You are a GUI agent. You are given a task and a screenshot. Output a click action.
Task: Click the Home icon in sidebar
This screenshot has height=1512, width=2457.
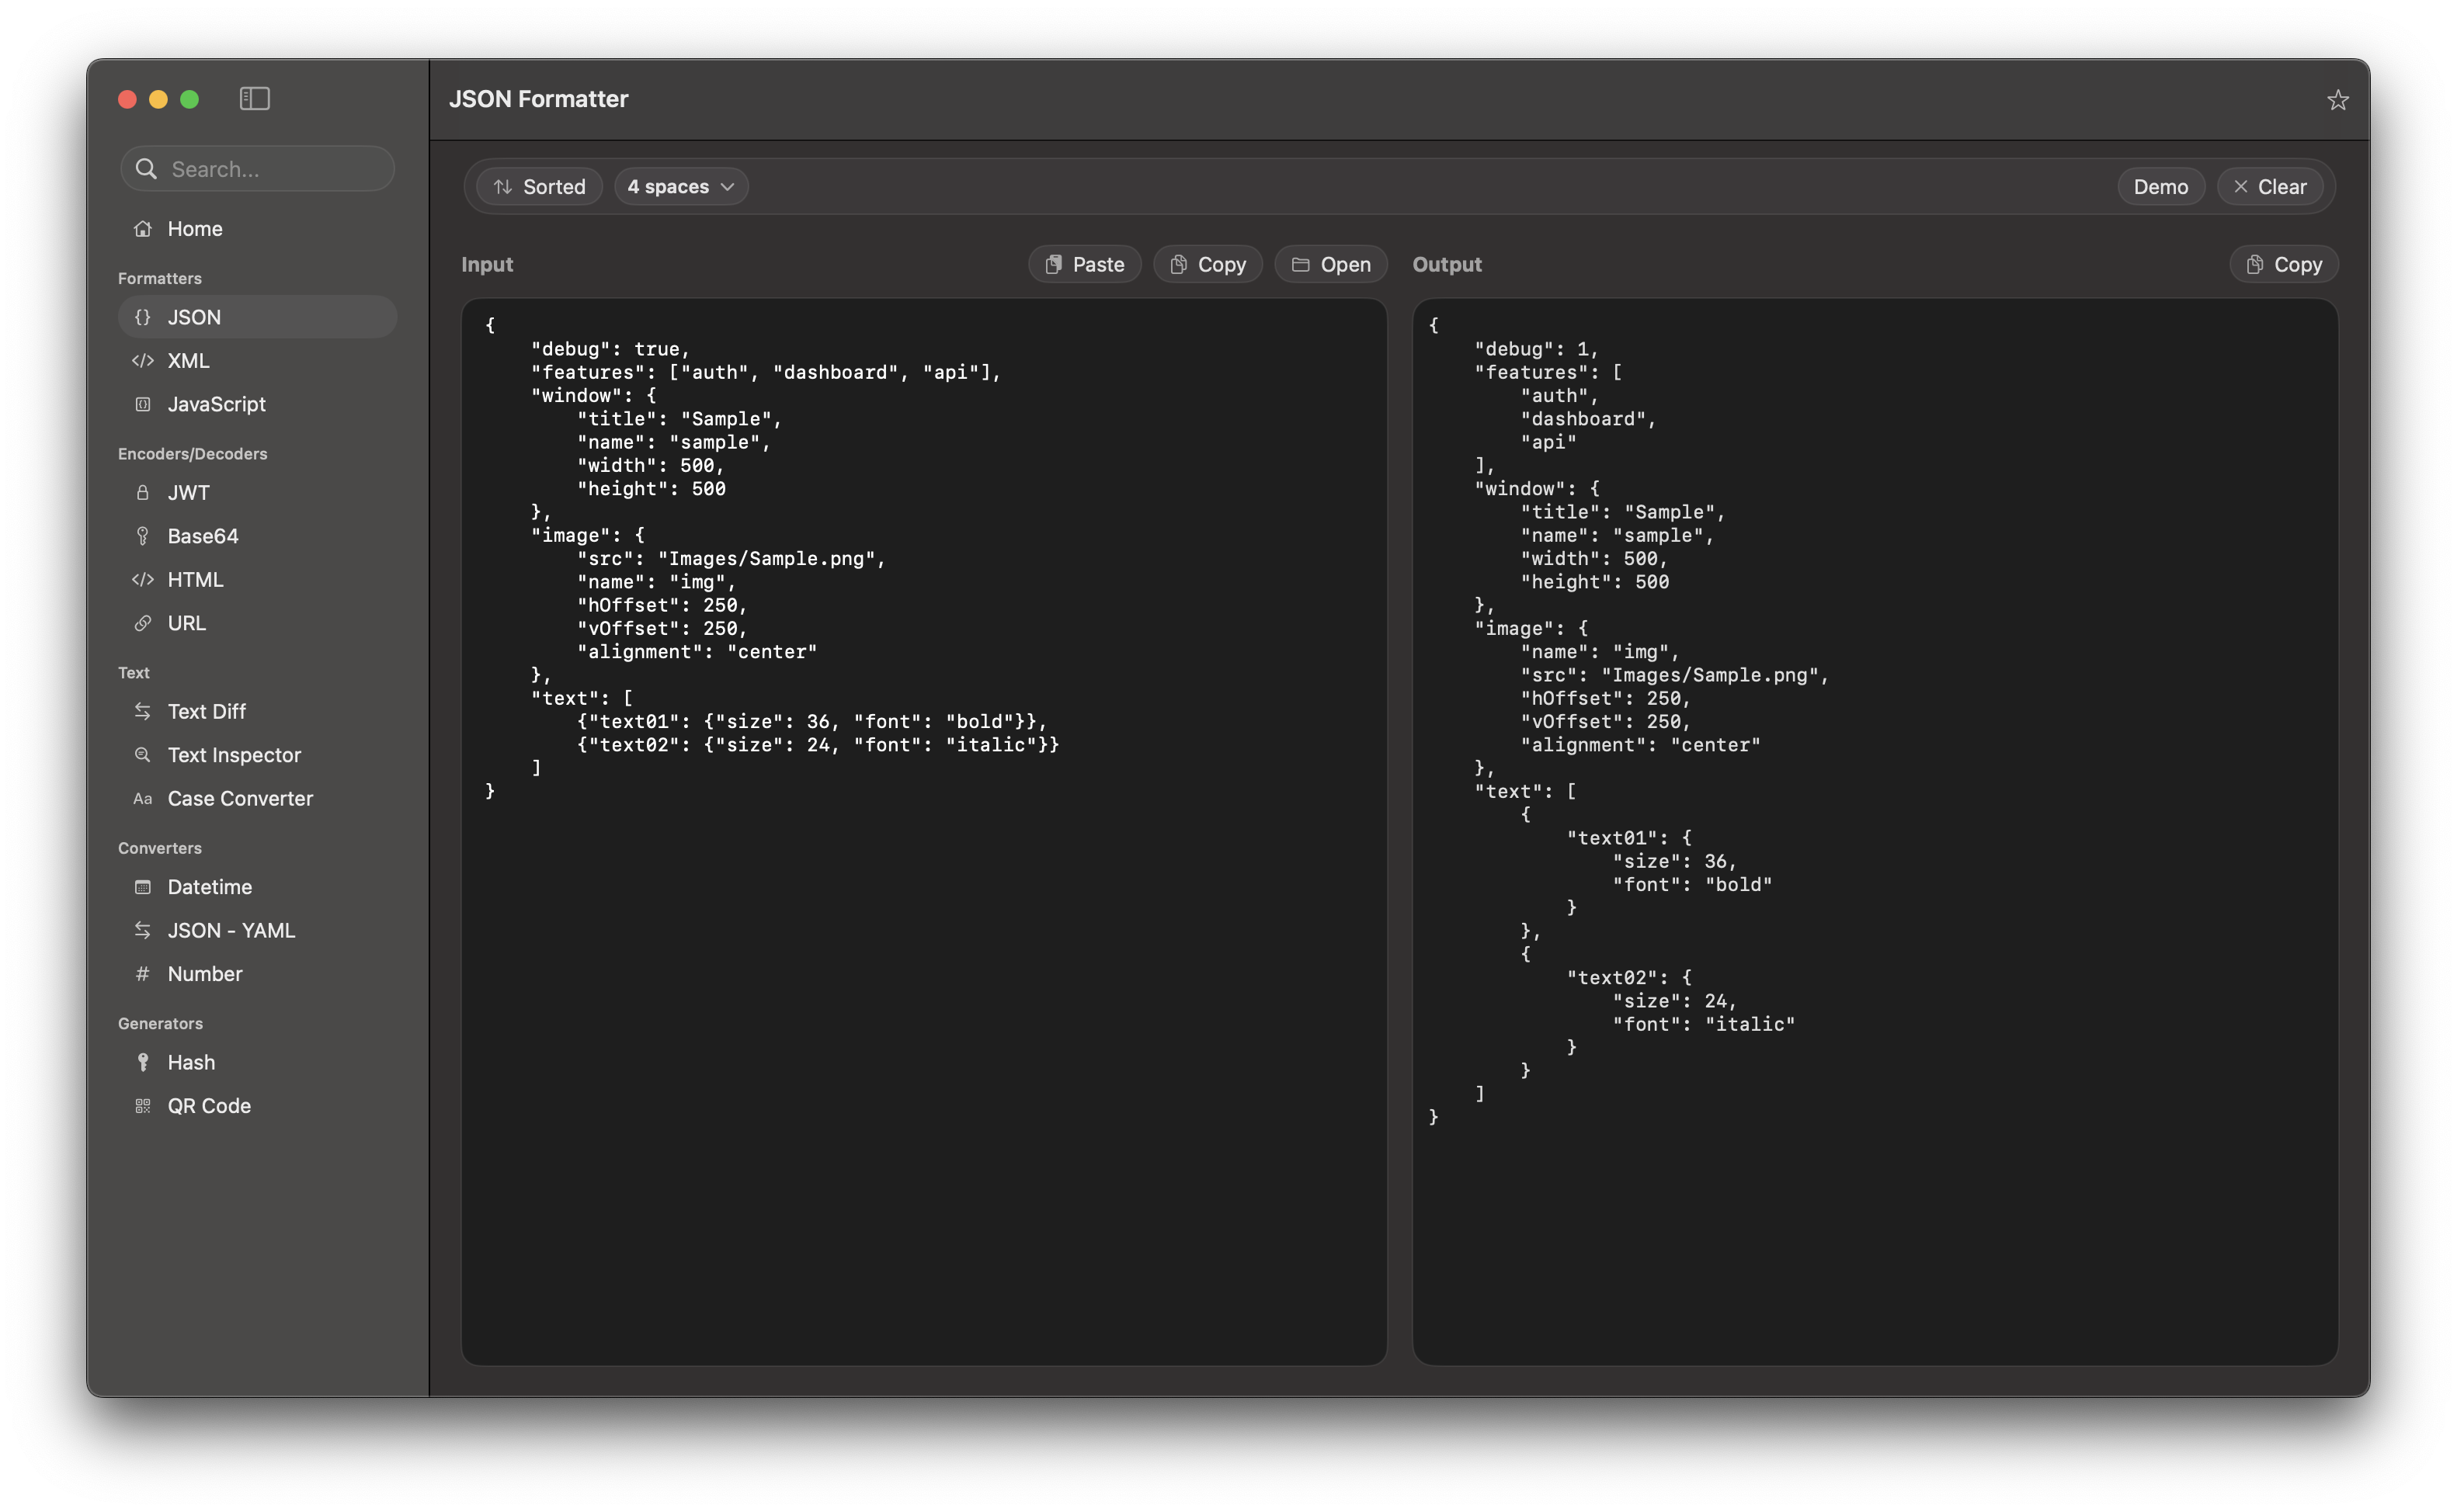pos(143,229)
